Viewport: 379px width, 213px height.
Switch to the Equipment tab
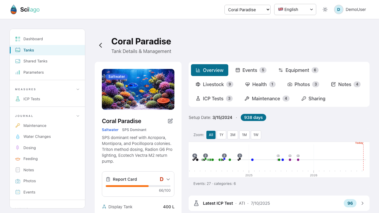tap(298, 70)
